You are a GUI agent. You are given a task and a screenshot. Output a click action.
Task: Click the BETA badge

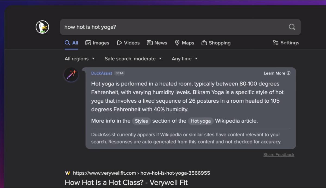click(120, 73)
